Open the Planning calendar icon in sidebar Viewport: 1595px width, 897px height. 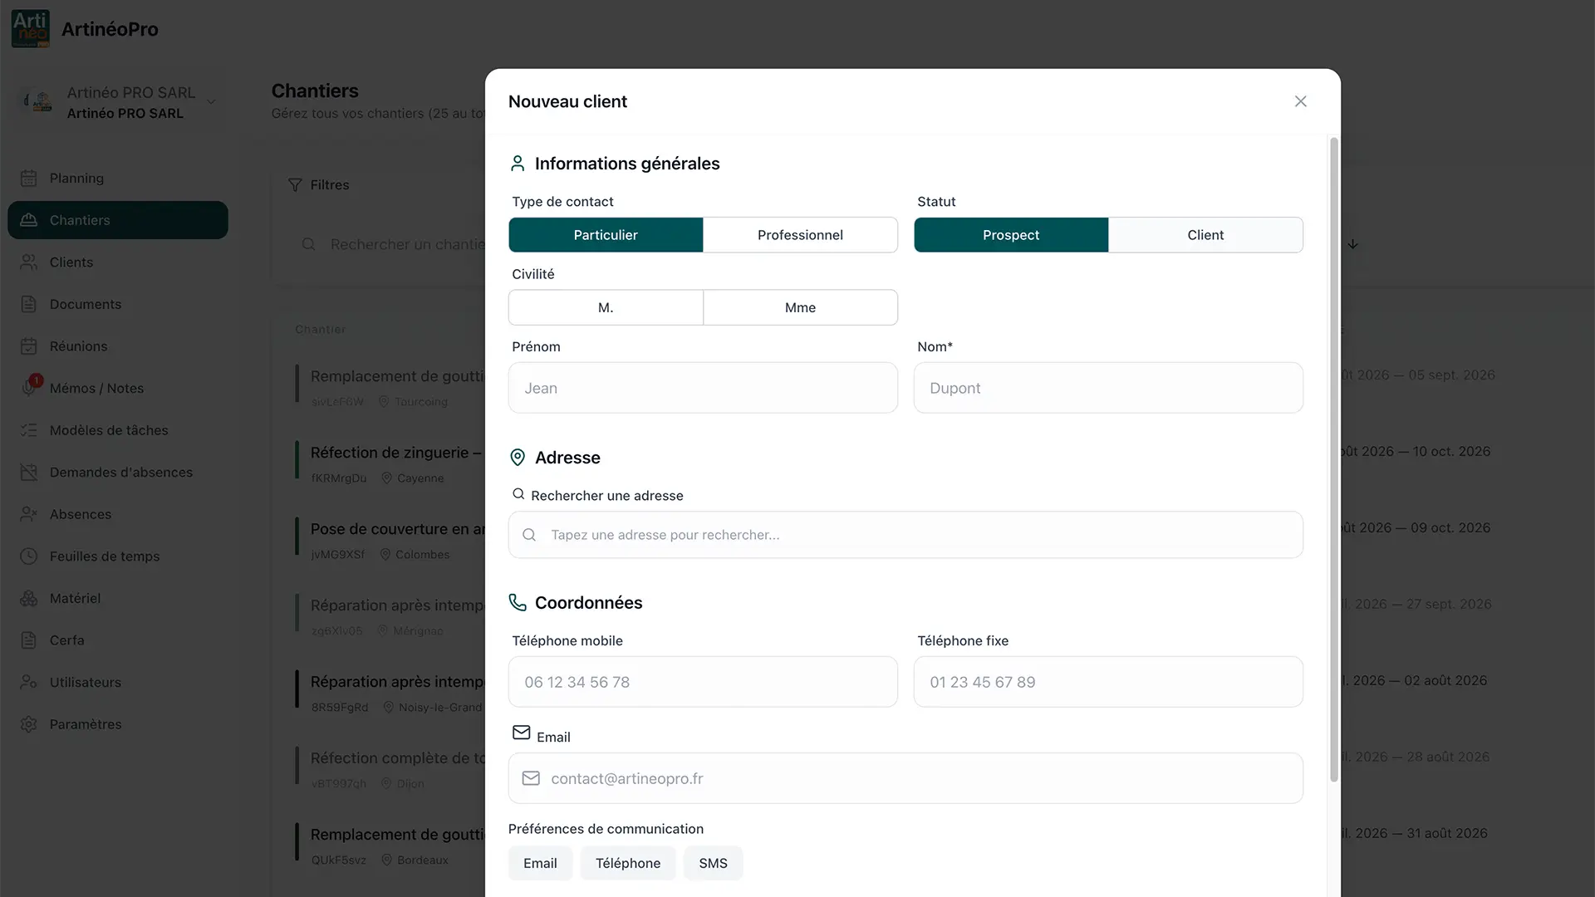point(29,179)
